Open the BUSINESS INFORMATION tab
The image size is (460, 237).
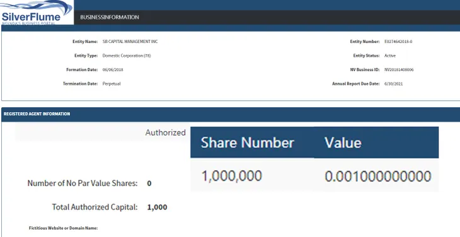[x=110, y=17]
